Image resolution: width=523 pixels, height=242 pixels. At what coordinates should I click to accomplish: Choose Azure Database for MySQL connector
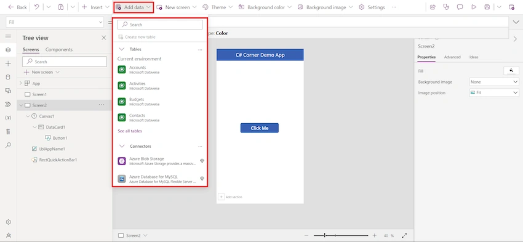point(160,179)
